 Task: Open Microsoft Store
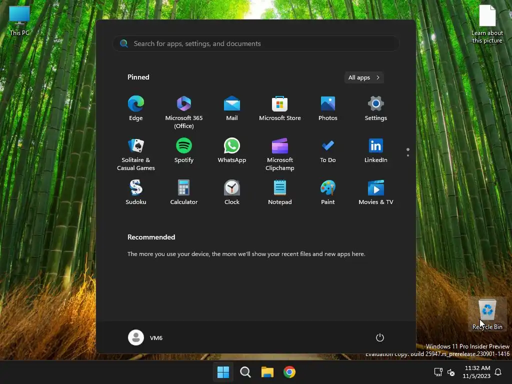(x=280, y=108)
